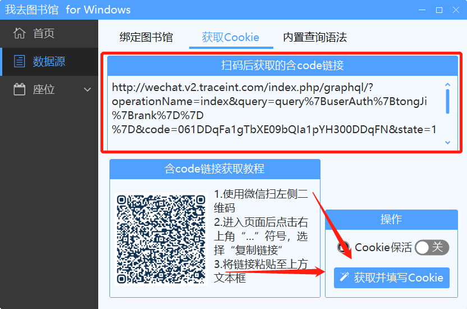Click the calendar icon beside 座位

(x=19, y=89)
